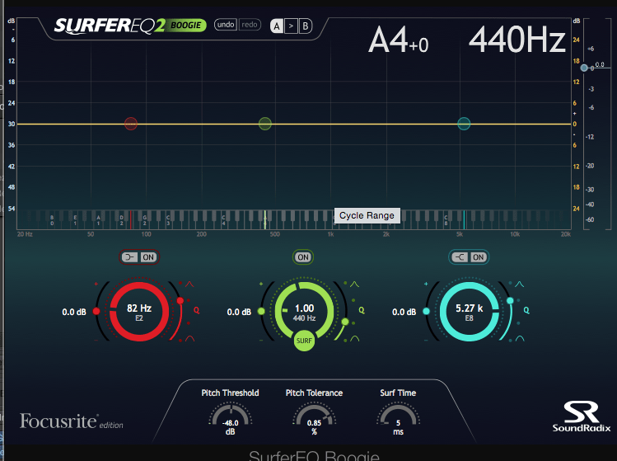Click the Pitch Threshold knob
This screenshot has width=617, height=461.
230,415
